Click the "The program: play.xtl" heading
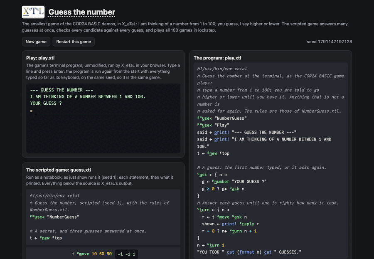Screen dimensions: 374x259 (x=217, y=58)
